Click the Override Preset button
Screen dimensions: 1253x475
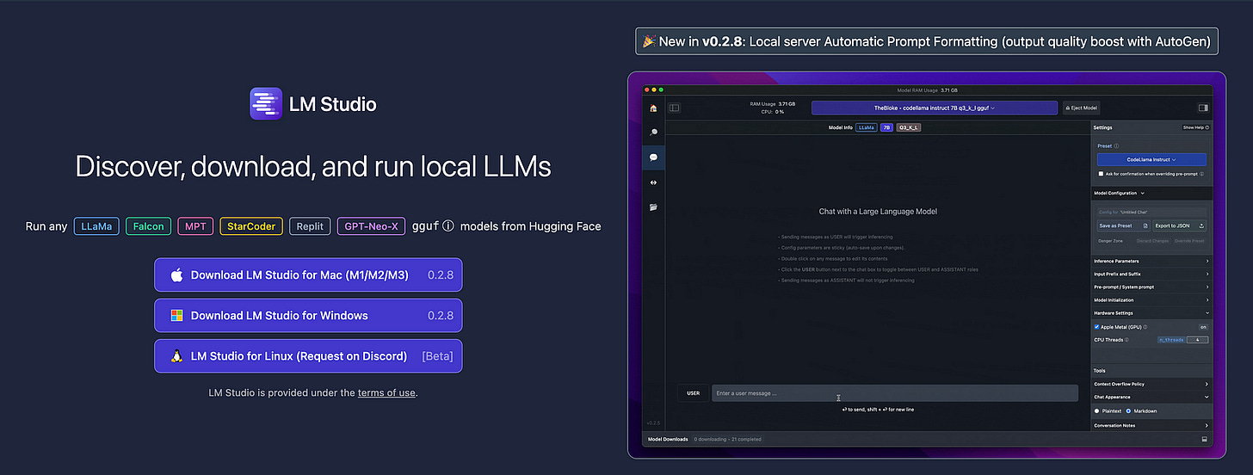coord(1189,241)
